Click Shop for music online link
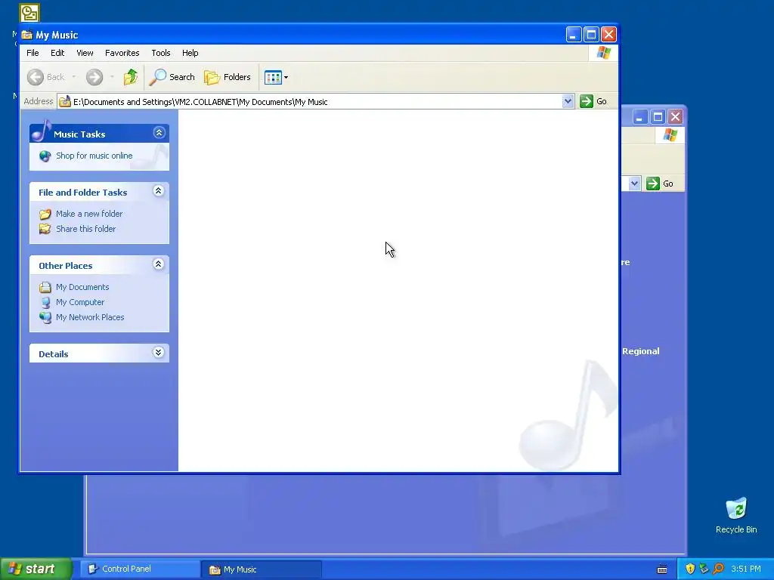The width and height of the screenshot is (774, 580). pyautogui.click(x=94, y=156)
